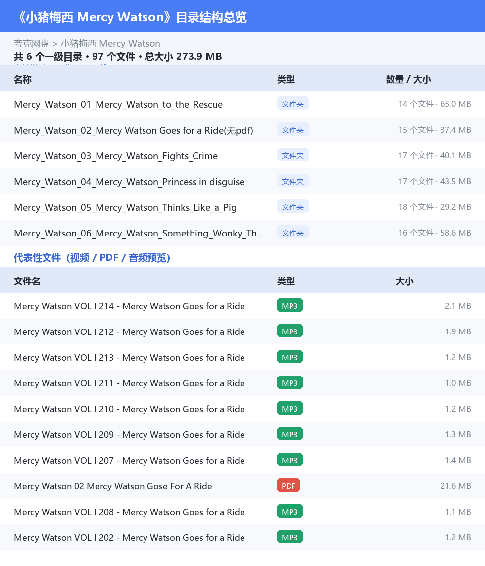Click MP3 badge for VOL I 214
Image resolution: width=485 pixels, height=566 pixels.
(290, 306)
